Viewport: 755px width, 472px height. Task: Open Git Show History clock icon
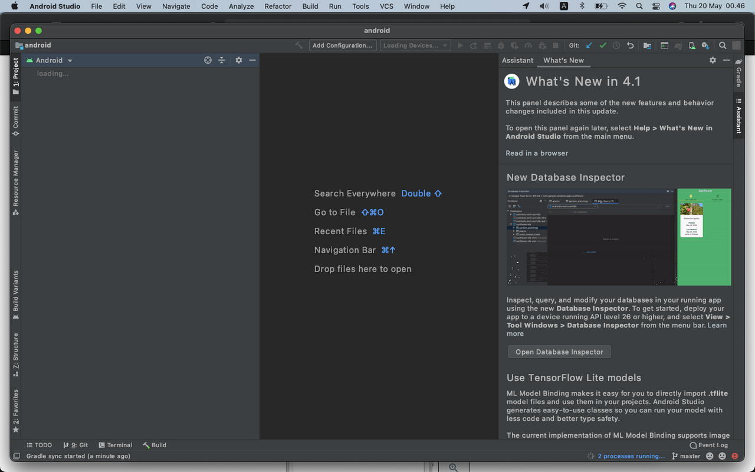(x=616, y=45)
